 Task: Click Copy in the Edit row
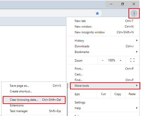tap(118, 94)
